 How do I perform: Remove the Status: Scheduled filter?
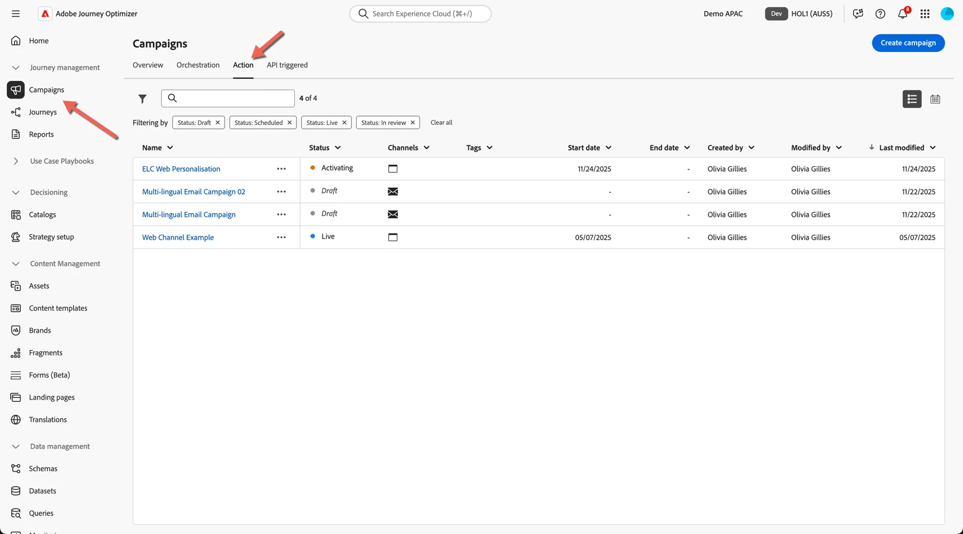(x=290, y=123)
